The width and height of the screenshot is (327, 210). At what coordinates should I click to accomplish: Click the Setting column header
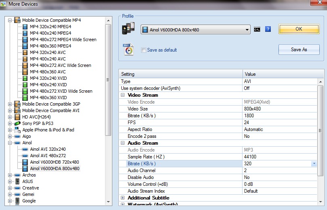pos(181,74)
